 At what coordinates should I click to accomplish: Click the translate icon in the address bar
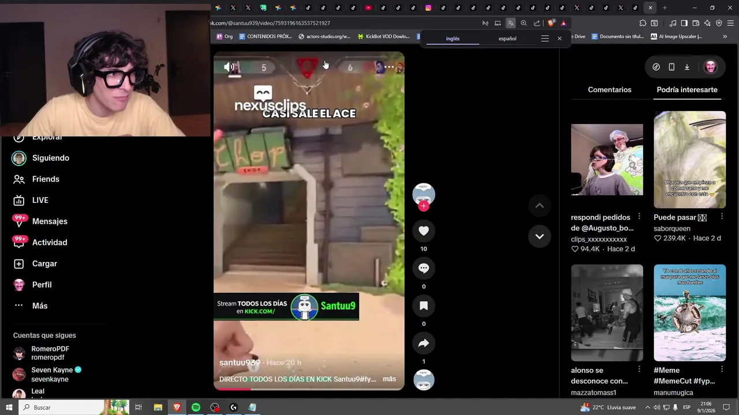(510, 23)
